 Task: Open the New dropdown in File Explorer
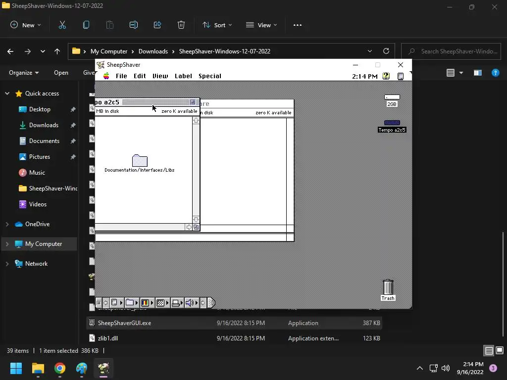pyautogui.click(x=26, y=25)
